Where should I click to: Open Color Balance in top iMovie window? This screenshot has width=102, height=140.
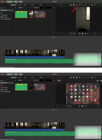pyautogui.click(x=71, y=5)
